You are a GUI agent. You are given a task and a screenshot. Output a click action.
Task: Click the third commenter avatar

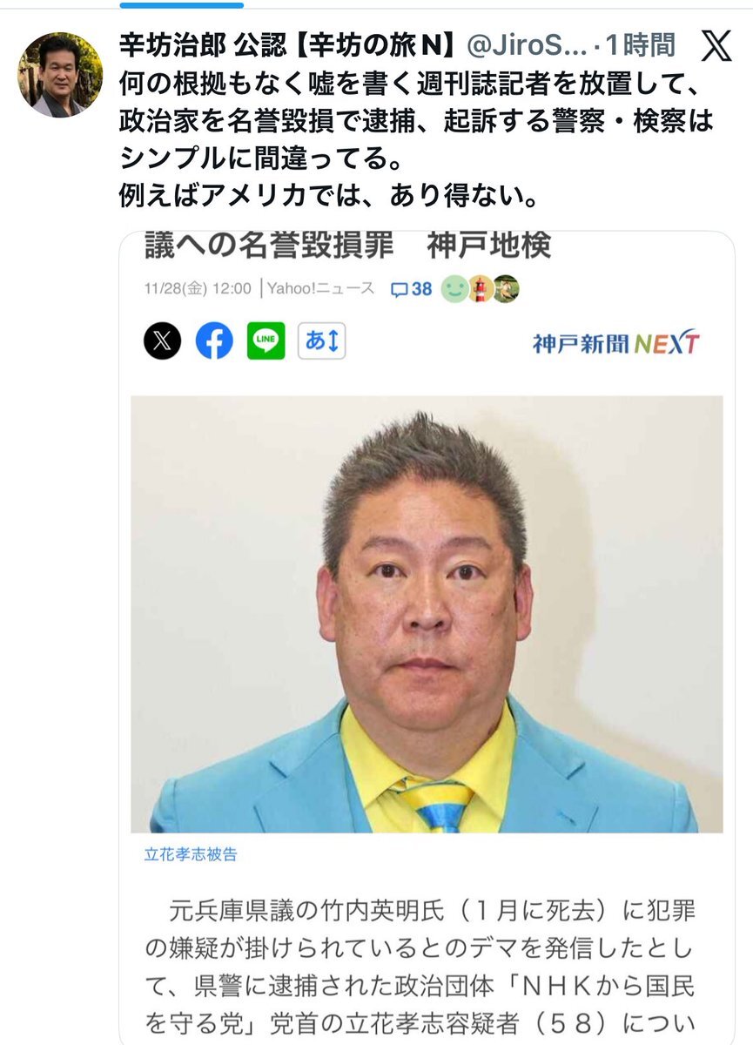click(x=506, y=288)
